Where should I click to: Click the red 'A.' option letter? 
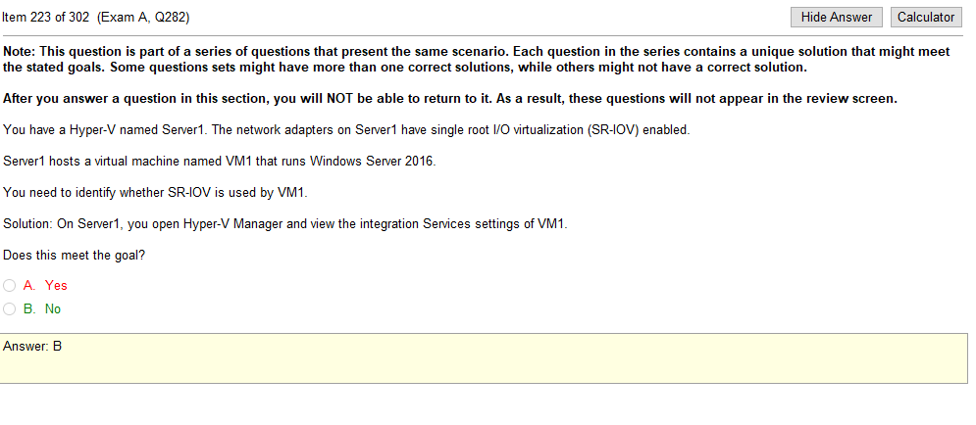pyautogui.click(x=29, y=285)
